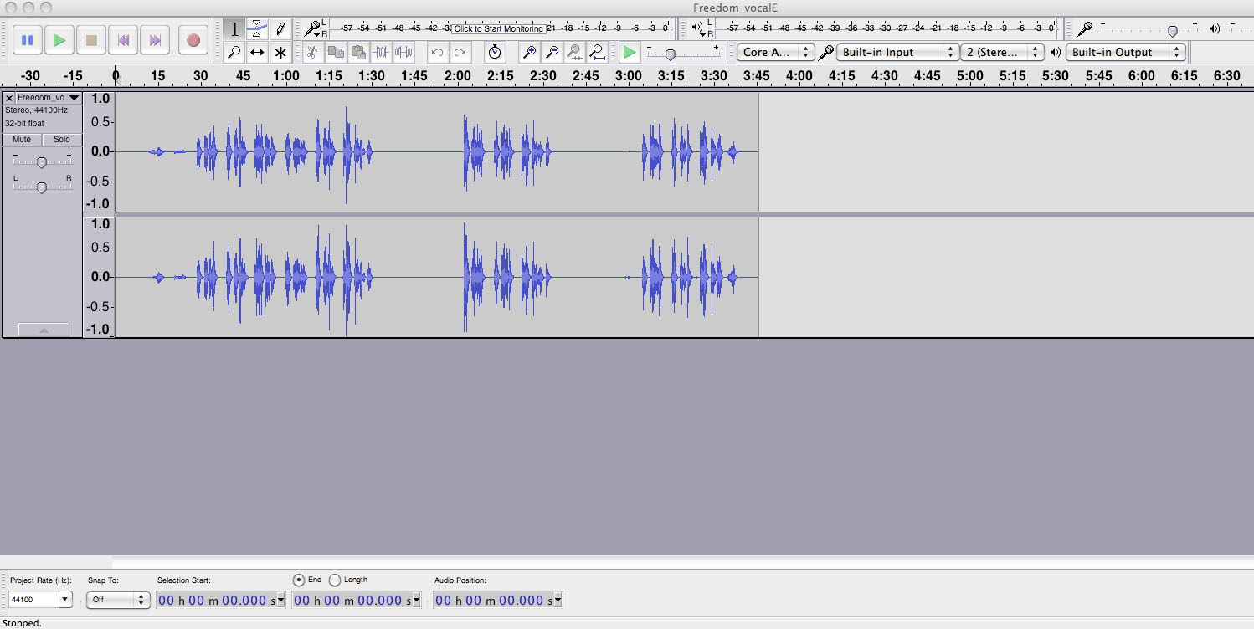
Task: Select the End radio button
Action: [300, 580]
